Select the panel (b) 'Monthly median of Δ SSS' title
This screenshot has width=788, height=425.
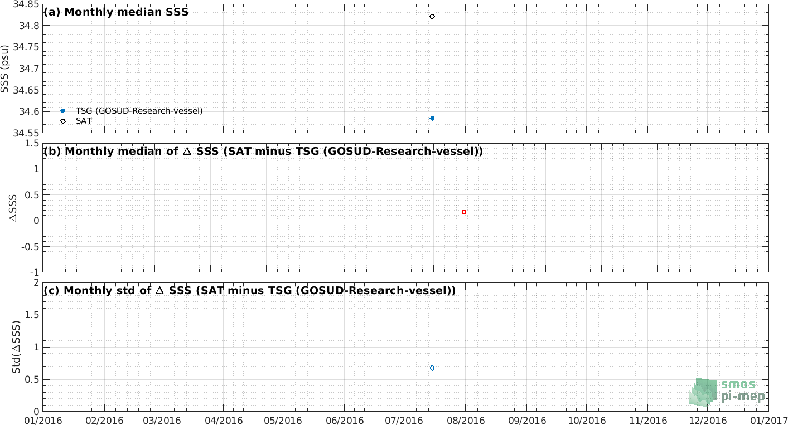(x=263, y=151)
